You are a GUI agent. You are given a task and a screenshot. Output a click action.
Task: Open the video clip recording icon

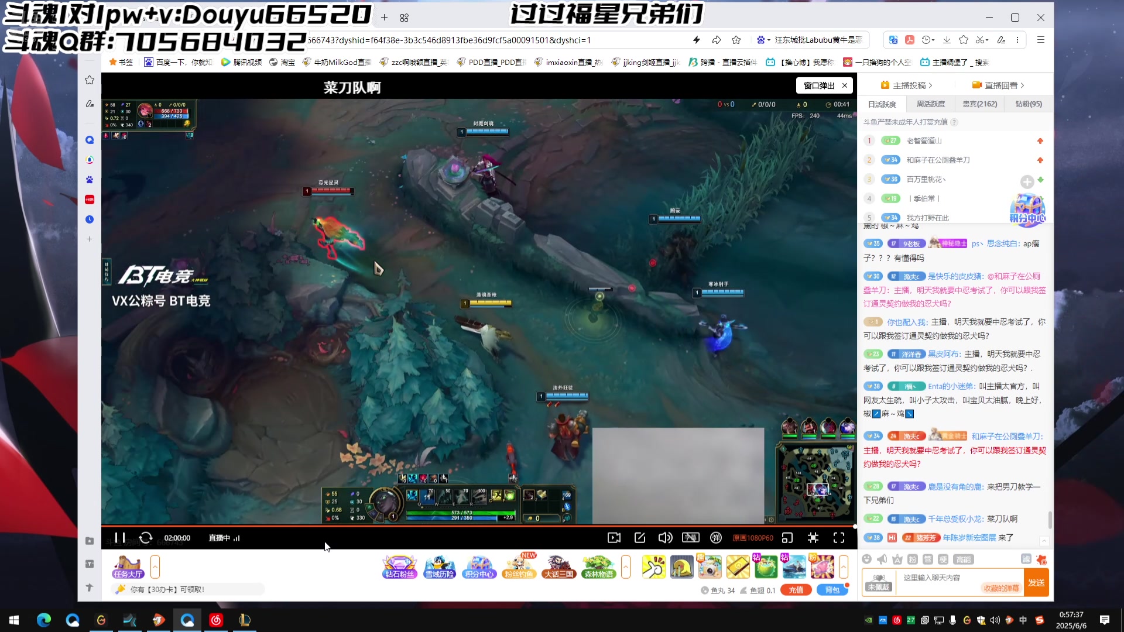pos(614,538)
